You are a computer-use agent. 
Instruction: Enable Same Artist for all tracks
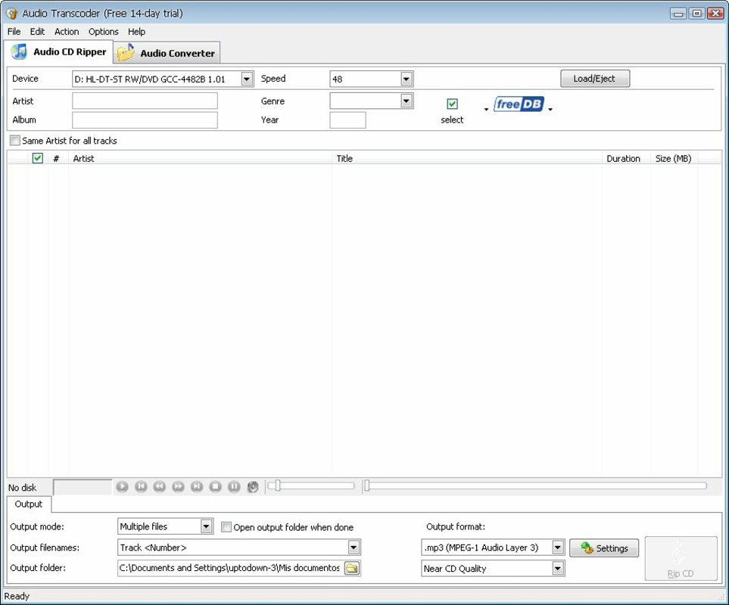(15, 140)
